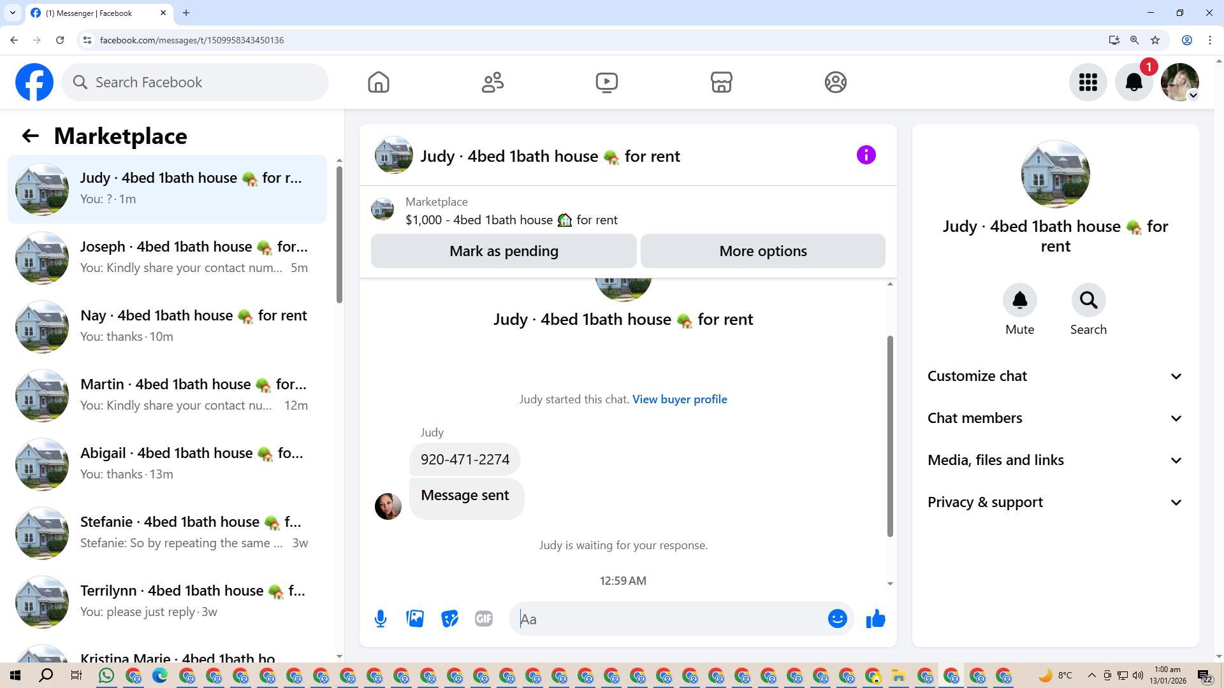Expand the Customize chat section
Viewport: 1224px width, 688px height.
(1055, 376)
